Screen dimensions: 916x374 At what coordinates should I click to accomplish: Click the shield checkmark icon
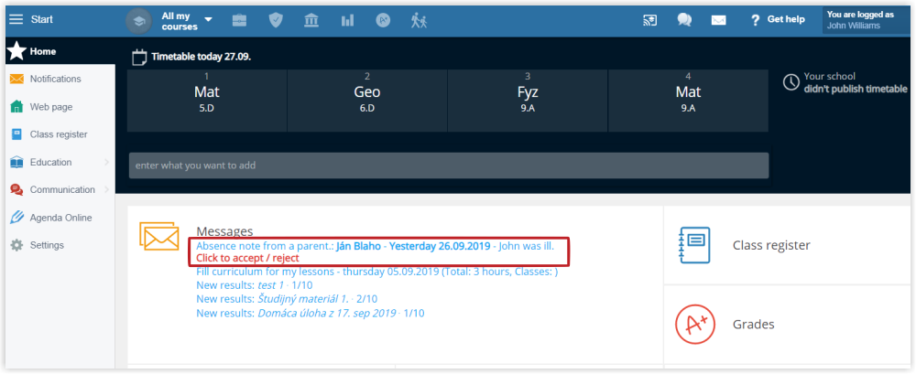(x=275, y=20)
